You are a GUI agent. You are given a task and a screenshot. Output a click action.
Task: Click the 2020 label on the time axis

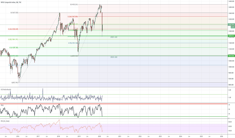click(x=99, y=136)
